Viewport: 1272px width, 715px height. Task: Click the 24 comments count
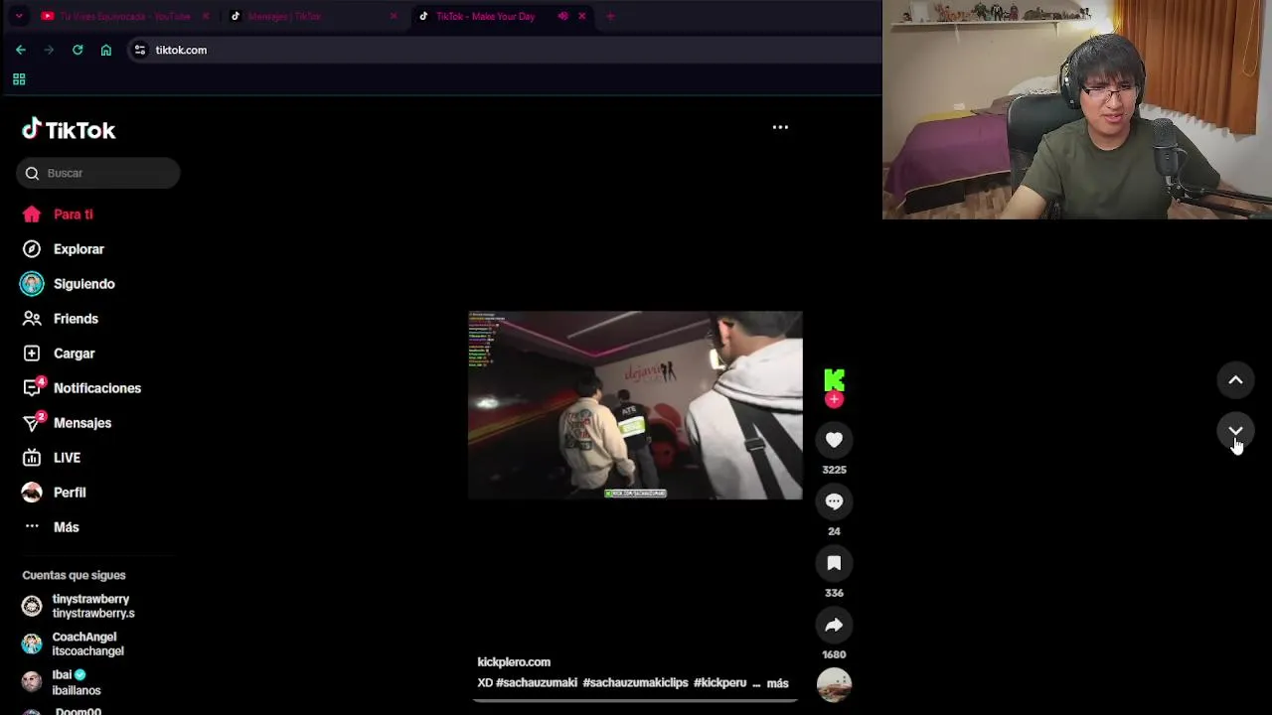(834, 531)
